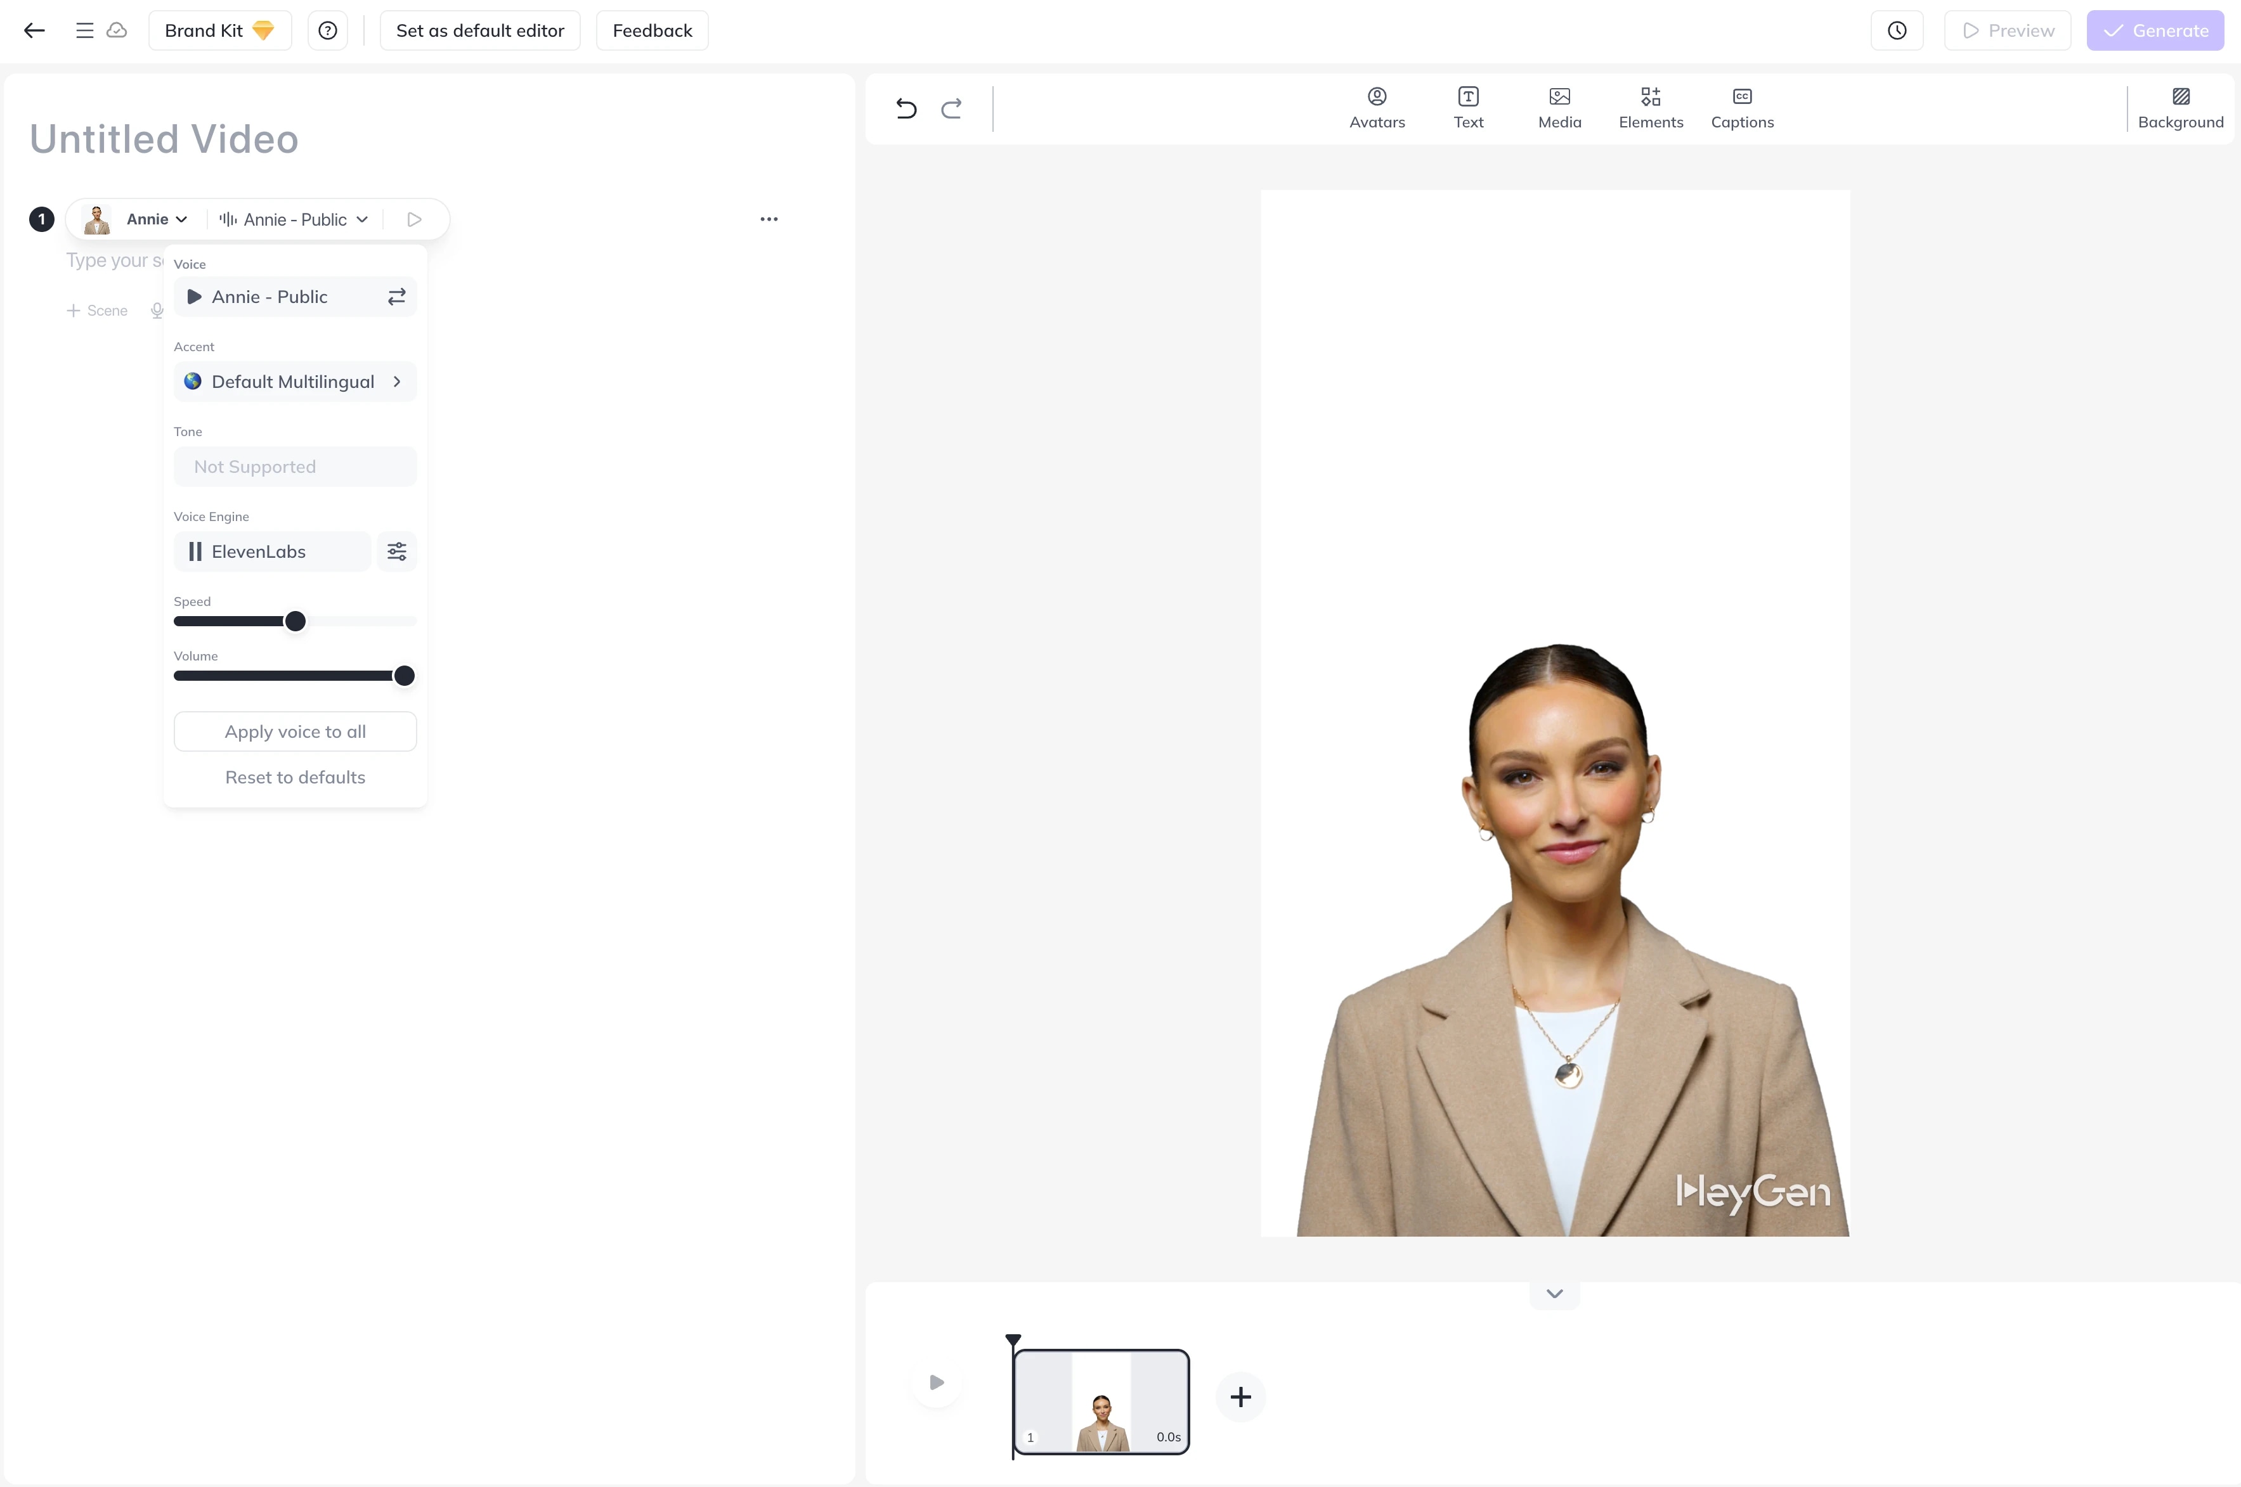The width and height of the screenshot is (2241, 1487).
Task: Click Apply voice to all button
Action: pyautogui.click(x=295, y=731)
